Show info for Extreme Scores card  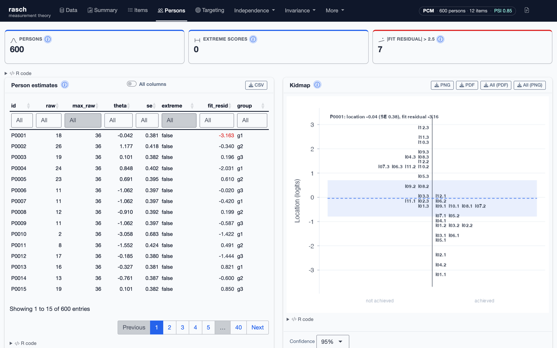click(x=253, y=39)
